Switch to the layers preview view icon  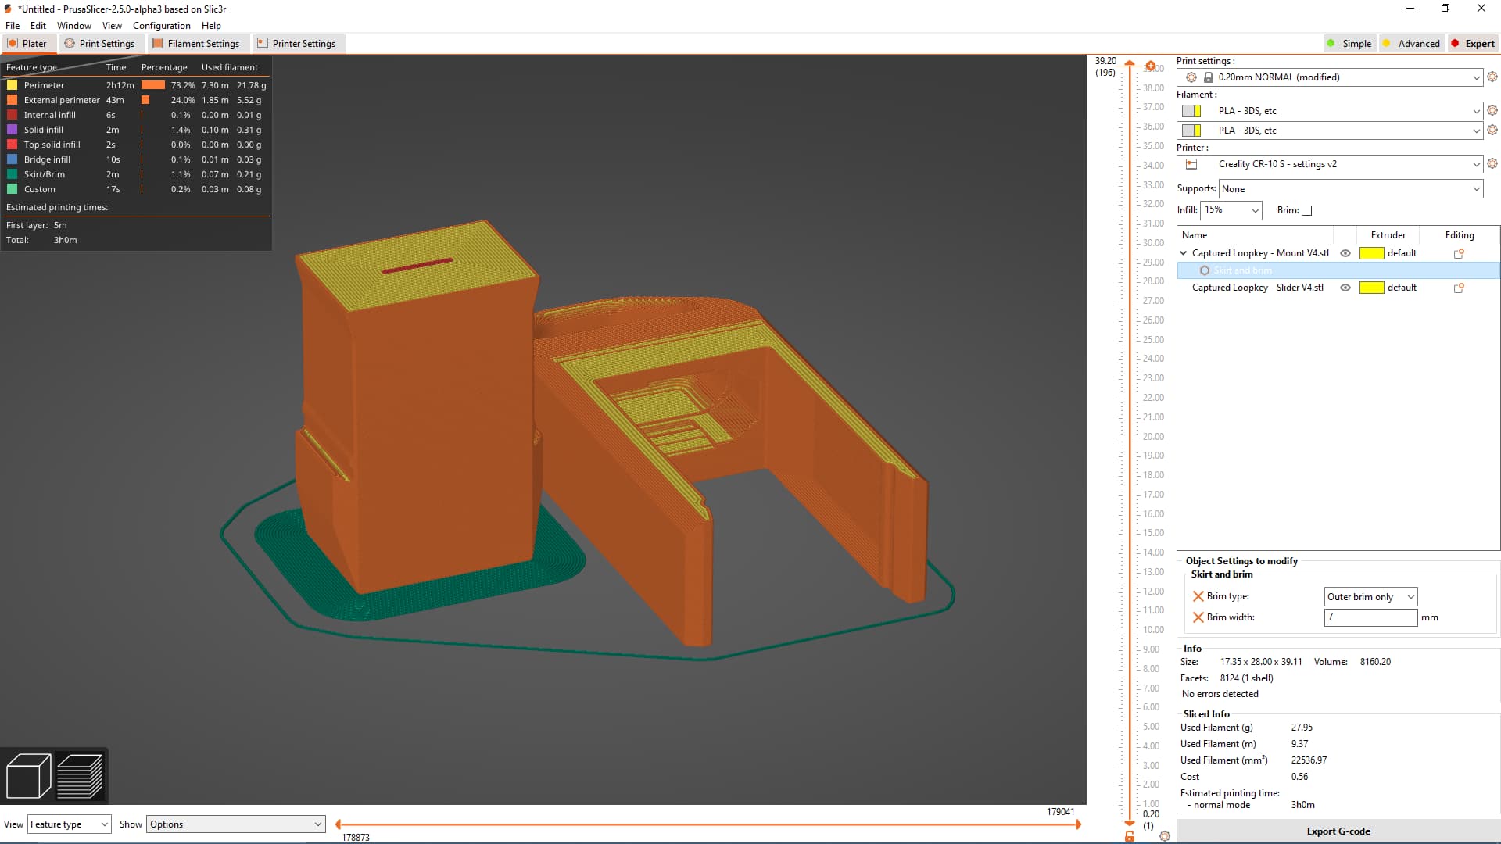(x=80, y=775)
